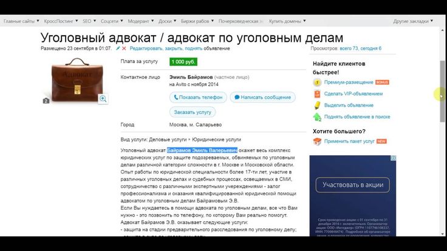
Task: Click the Найдите клиентов быстрее heading
Action: pyautogui.click(x=339, y=68)
